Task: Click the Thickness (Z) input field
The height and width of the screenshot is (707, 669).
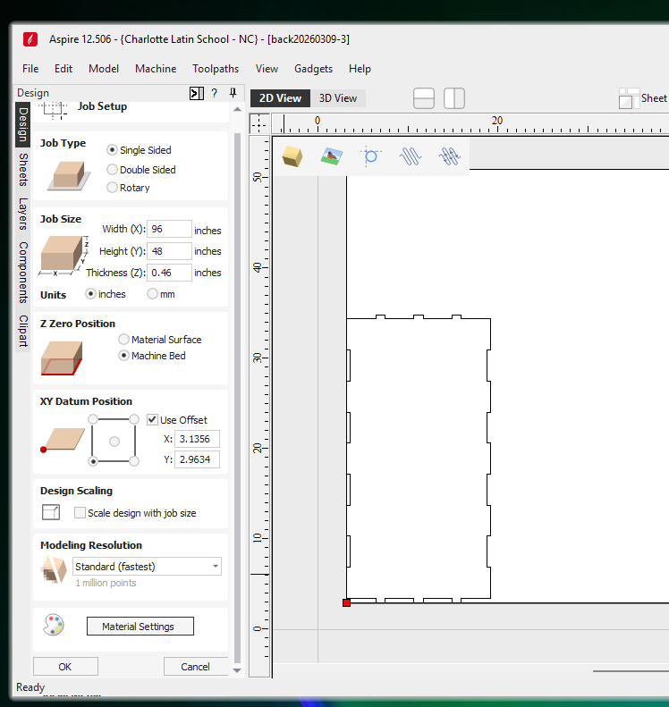Action: point(169,273)
